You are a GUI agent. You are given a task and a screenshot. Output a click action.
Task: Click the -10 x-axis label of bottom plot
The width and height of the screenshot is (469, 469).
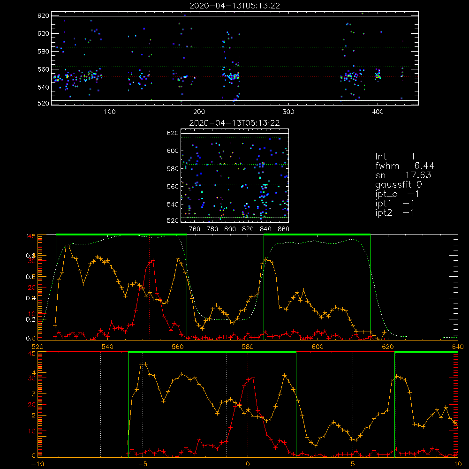point(38,464)
